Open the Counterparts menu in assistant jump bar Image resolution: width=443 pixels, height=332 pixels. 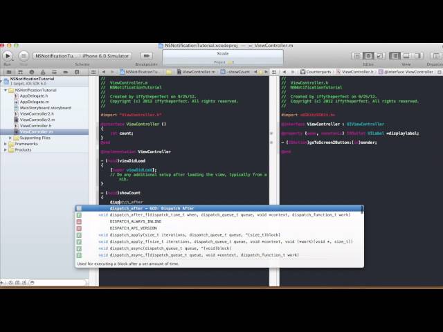(x=316, y=72)
